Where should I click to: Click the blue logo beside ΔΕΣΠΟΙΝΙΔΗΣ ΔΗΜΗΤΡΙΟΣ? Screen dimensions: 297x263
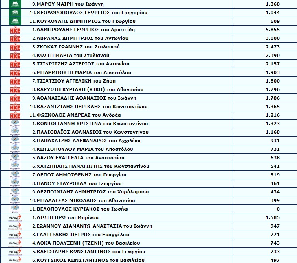tap(15, 192)
